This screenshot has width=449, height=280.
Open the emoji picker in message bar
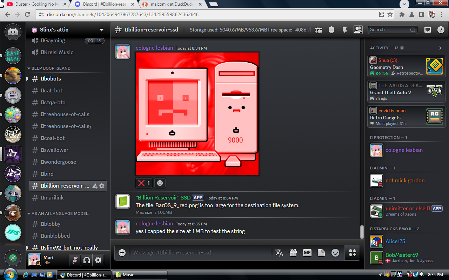[335, 253]
